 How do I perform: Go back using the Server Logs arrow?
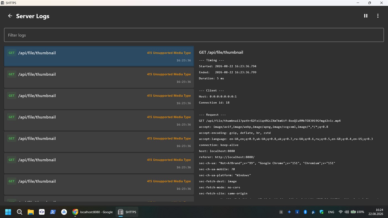pyautogui.click(x=10, y=16)
